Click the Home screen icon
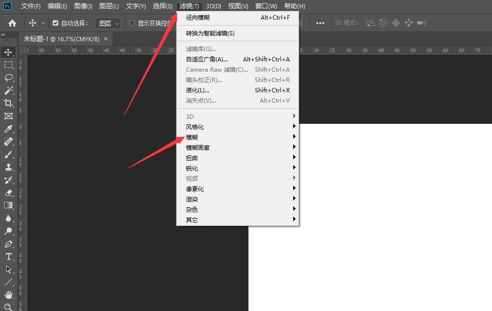 point(12,23)
